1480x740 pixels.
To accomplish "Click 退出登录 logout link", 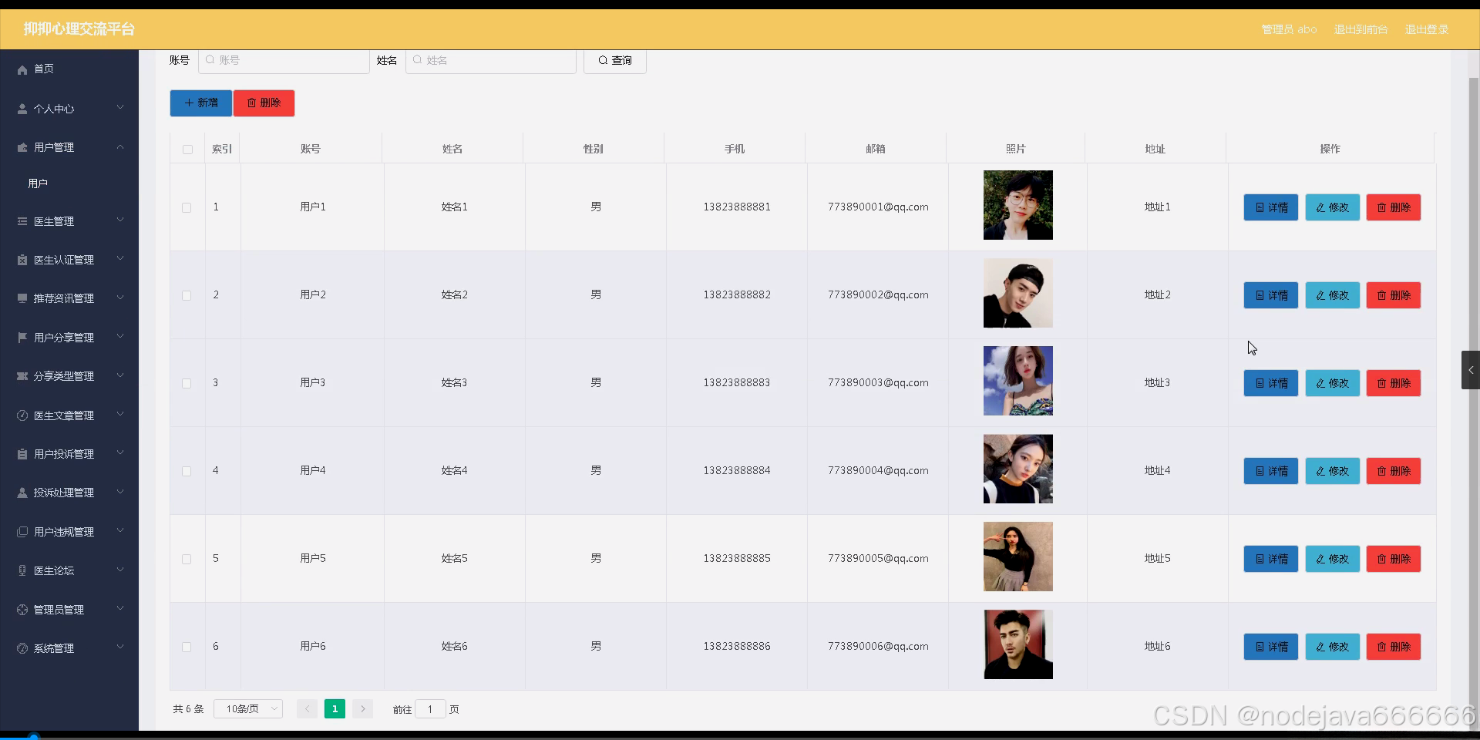I will tap(1426, 29).
